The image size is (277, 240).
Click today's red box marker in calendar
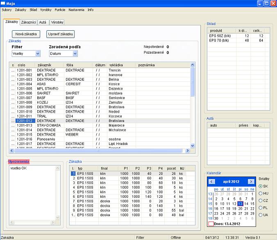click(211, 224)
